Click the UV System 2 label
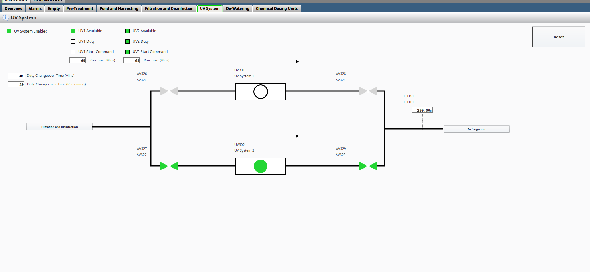 coord(244,150)
